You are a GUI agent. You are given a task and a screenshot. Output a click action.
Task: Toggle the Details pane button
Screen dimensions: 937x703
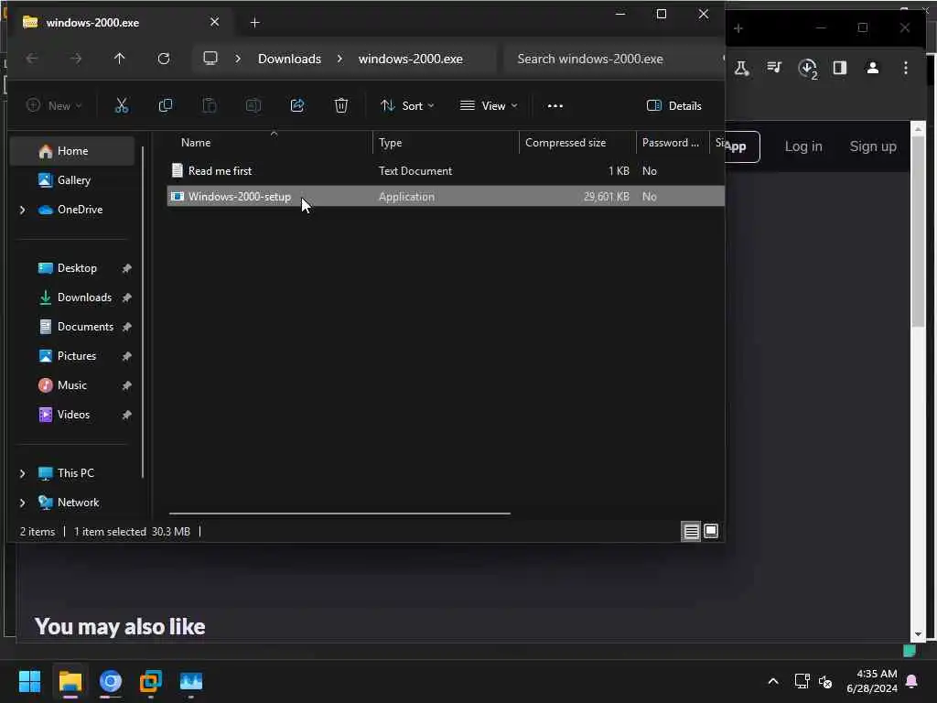click(674, 106)
